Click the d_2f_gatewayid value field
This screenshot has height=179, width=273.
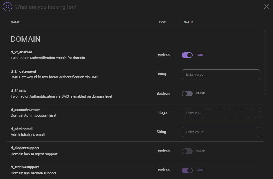[x=221, y=74]
